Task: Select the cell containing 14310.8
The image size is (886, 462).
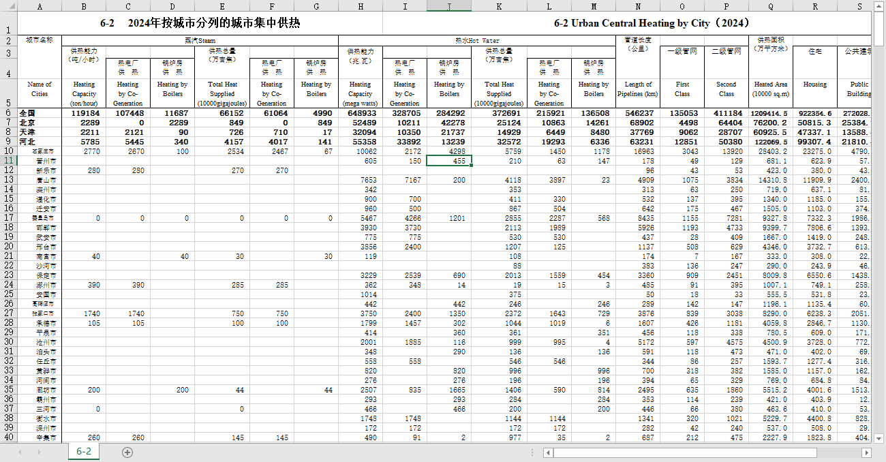Action: pyautogui.click(x=771, y=180)
